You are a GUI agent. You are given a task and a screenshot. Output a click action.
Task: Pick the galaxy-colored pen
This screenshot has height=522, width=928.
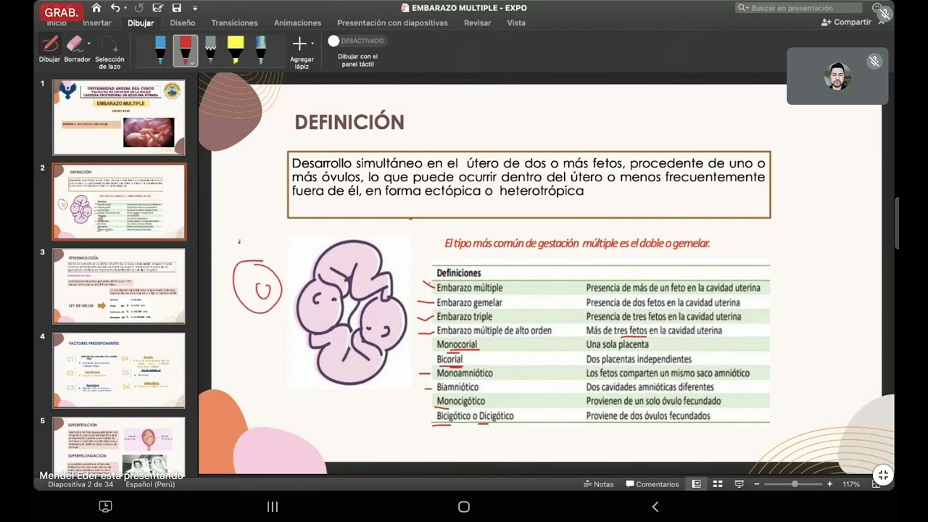260,50
